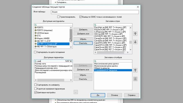Click Очистить button for instruments
This screenshot has width=183, height=103.
(x=83, y=43)
